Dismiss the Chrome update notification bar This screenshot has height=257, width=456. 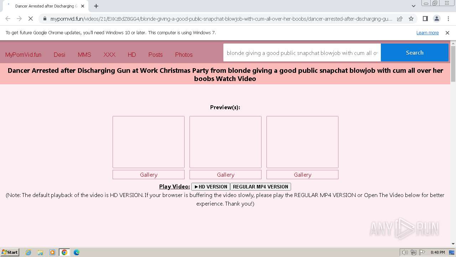pyautogui.click(x=447, y=33)
